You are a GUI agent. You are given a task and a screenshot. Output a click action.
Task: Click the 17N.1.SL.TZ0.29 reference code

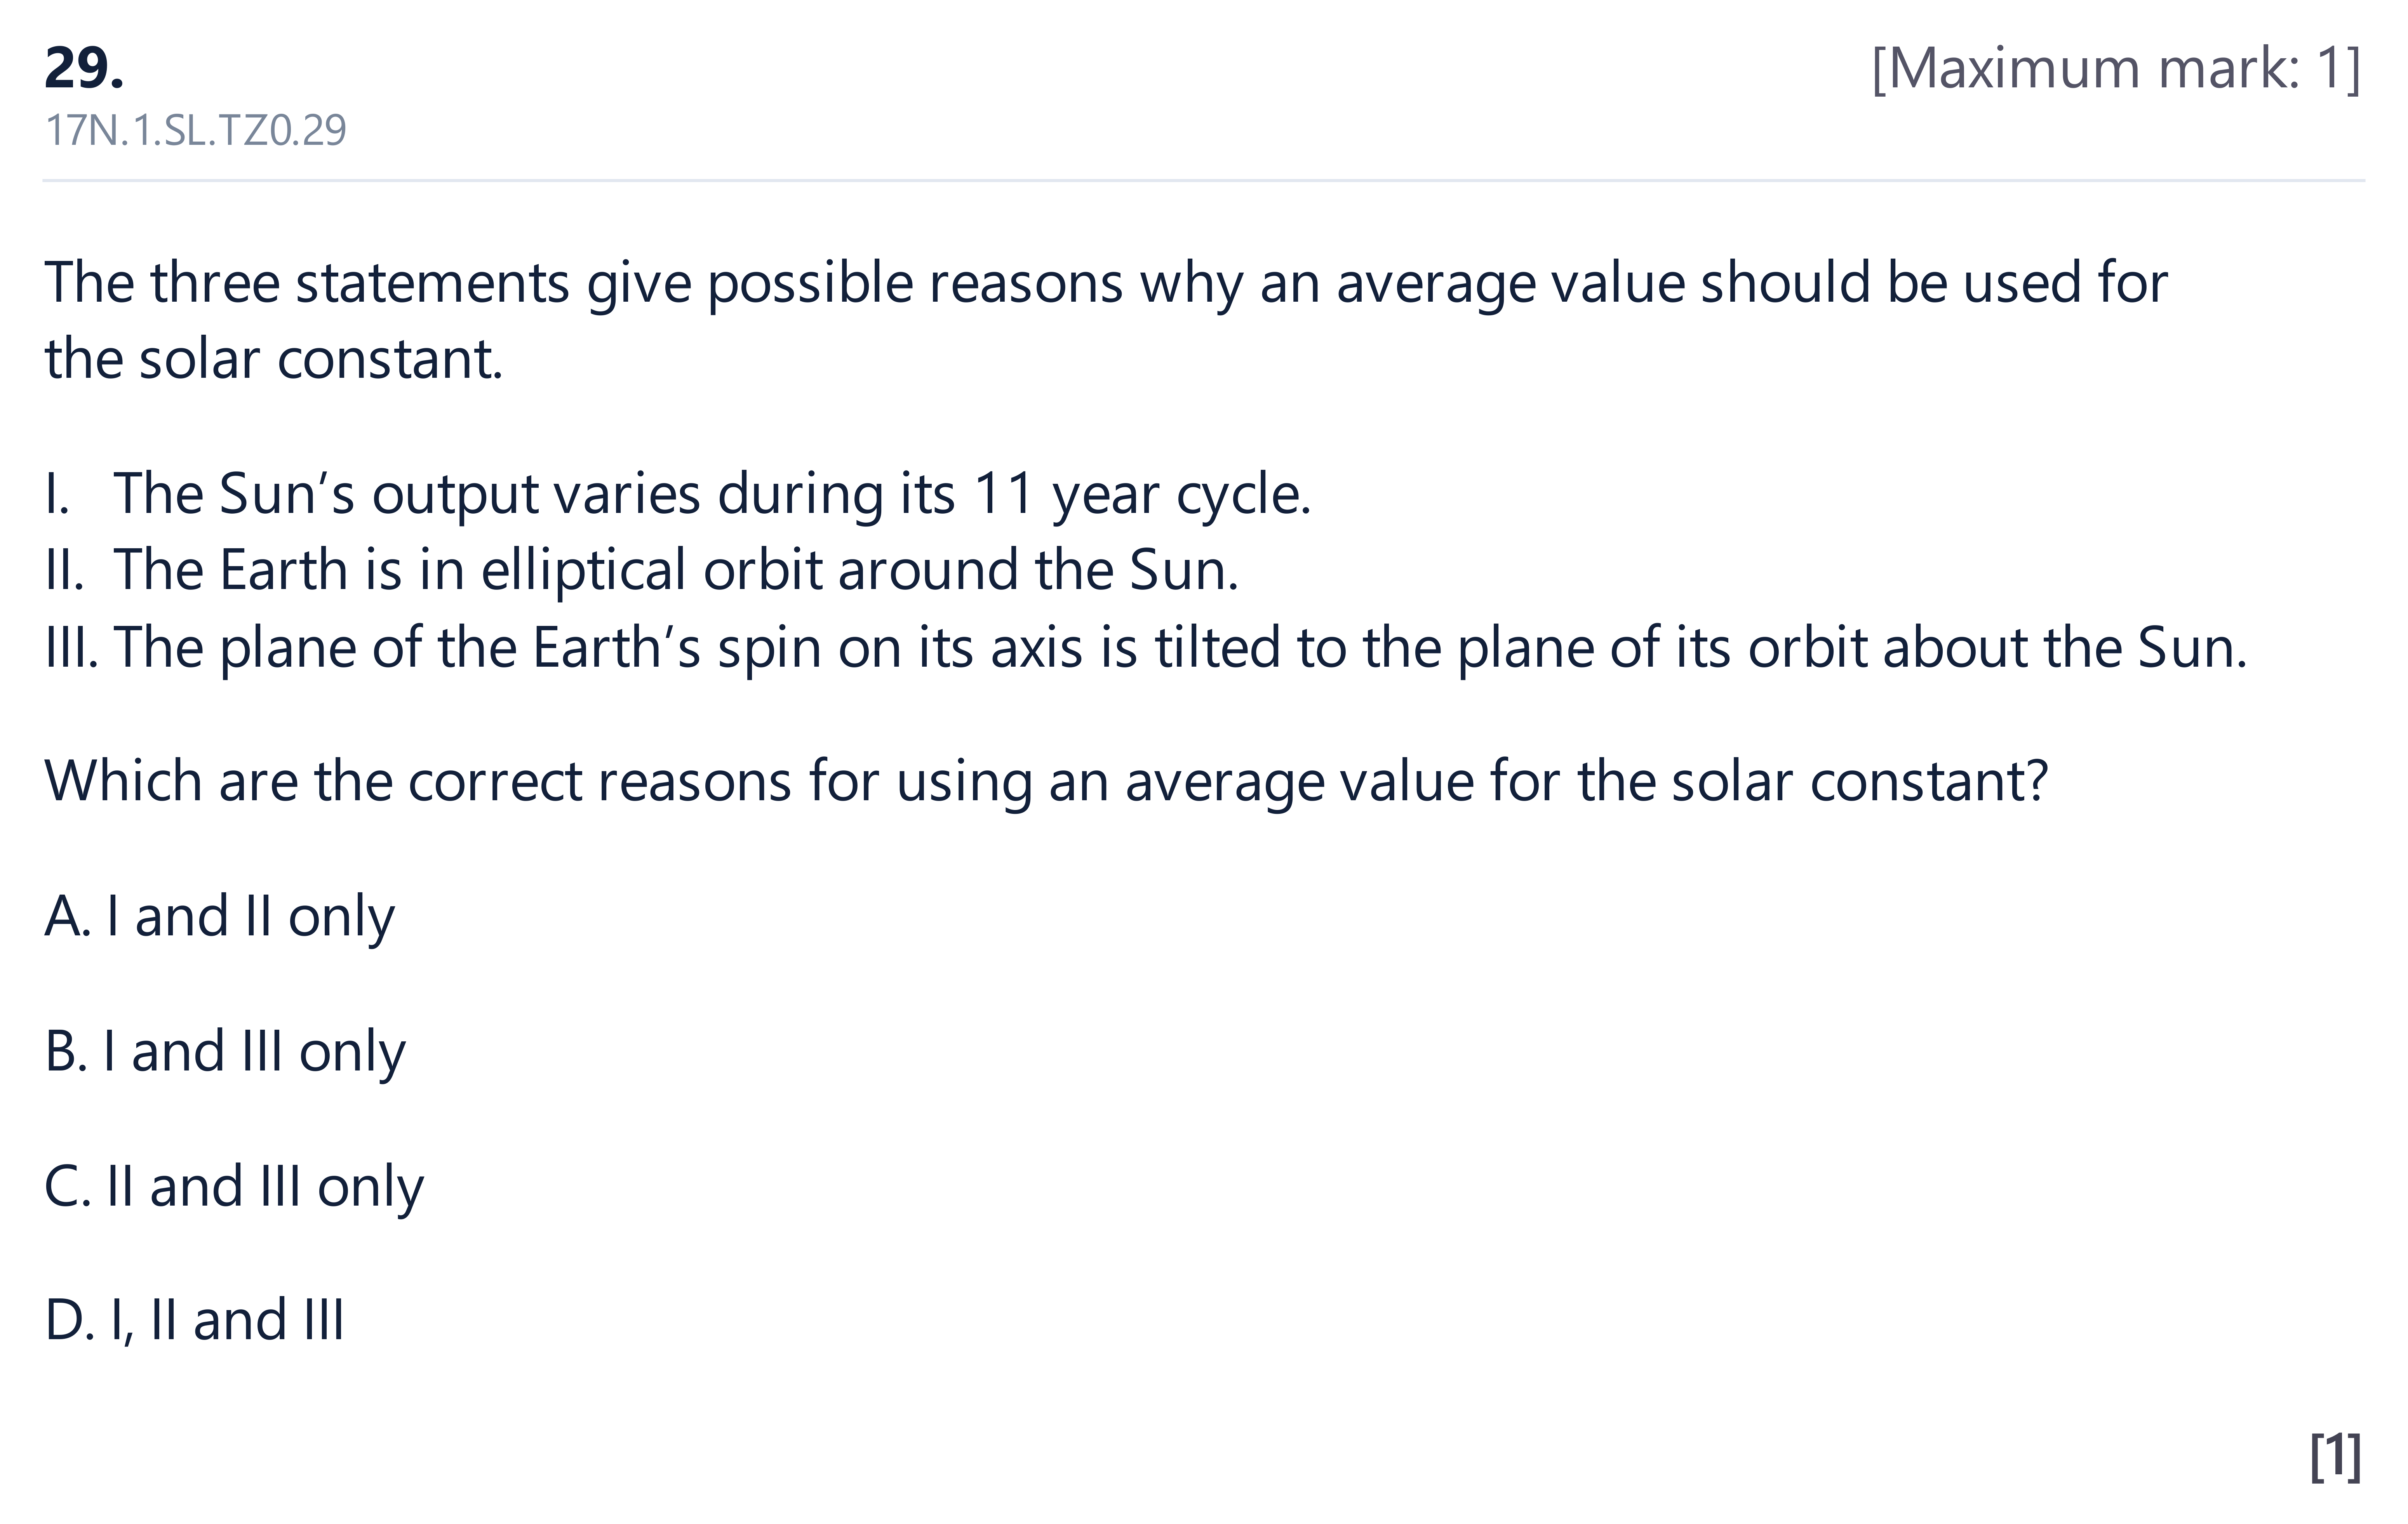click(x=196, y=130)
